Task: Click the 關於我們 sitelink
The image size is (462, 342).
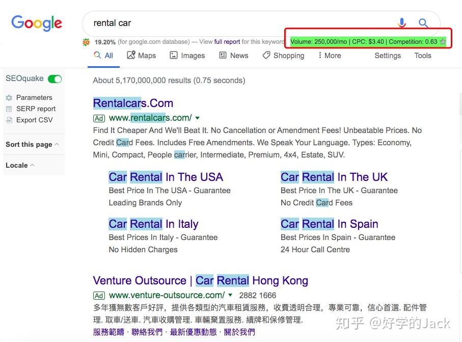Action: [x=239, y=332]
